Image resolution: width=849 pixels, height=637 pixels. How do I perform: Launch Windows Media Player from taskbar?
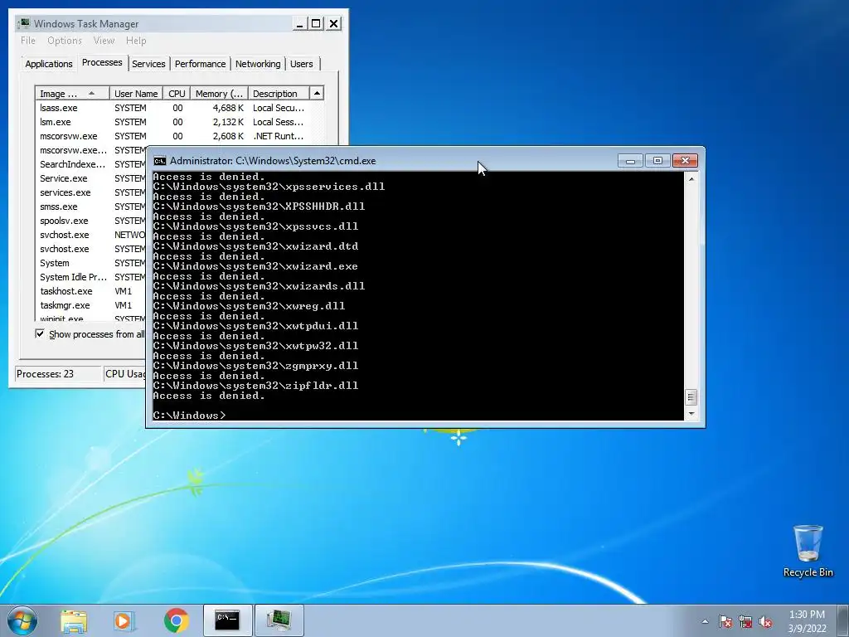coord(124,620)
